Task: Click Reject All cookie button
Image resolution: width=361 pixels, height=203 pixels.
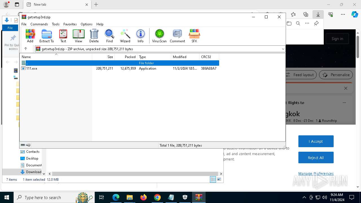Action: 316,158
